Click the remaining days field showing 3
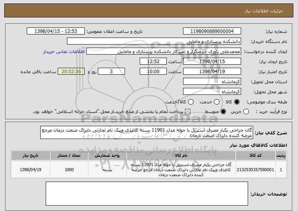The height and width of the screenshot is (211, 298). click(x=111, y=72)
